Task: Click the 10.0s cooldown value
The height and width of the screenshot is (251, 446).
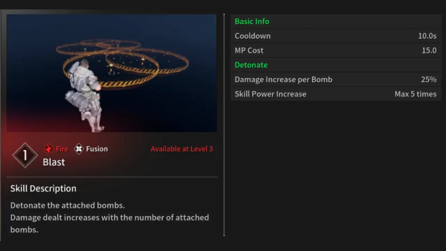Action: (x=427, y=36)
